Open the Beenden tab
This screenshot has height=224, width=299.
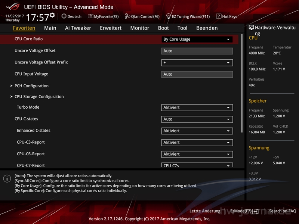point(207,28)
